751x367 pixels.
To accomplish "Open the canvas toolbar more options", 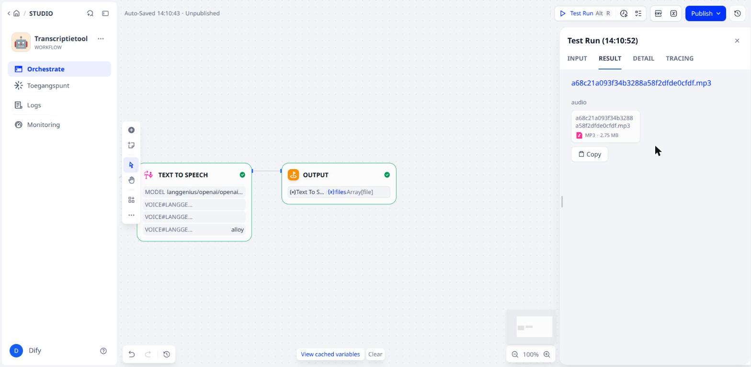I will tap(131, 215).
